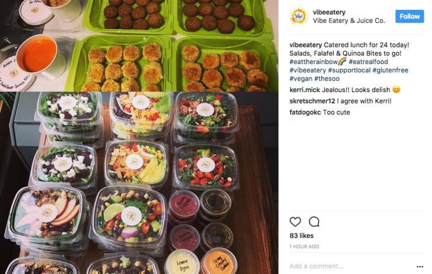This screenshot has height=274, width=432.
Task: Open the #vibeeatery hashtag link
Action: tap(308, 70)
